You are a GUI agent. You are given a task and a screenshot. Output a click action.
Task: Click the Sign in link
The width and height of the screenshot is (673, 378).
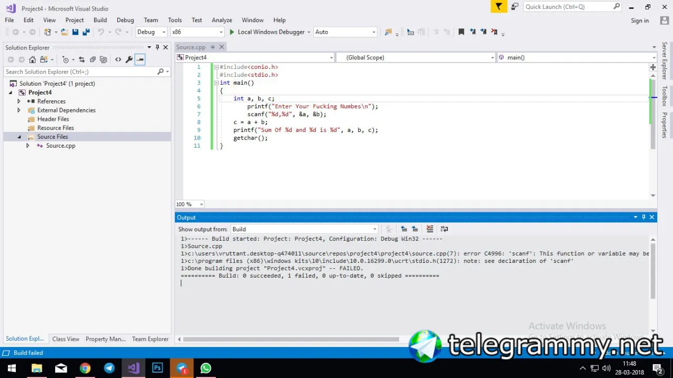pos(640,21)
